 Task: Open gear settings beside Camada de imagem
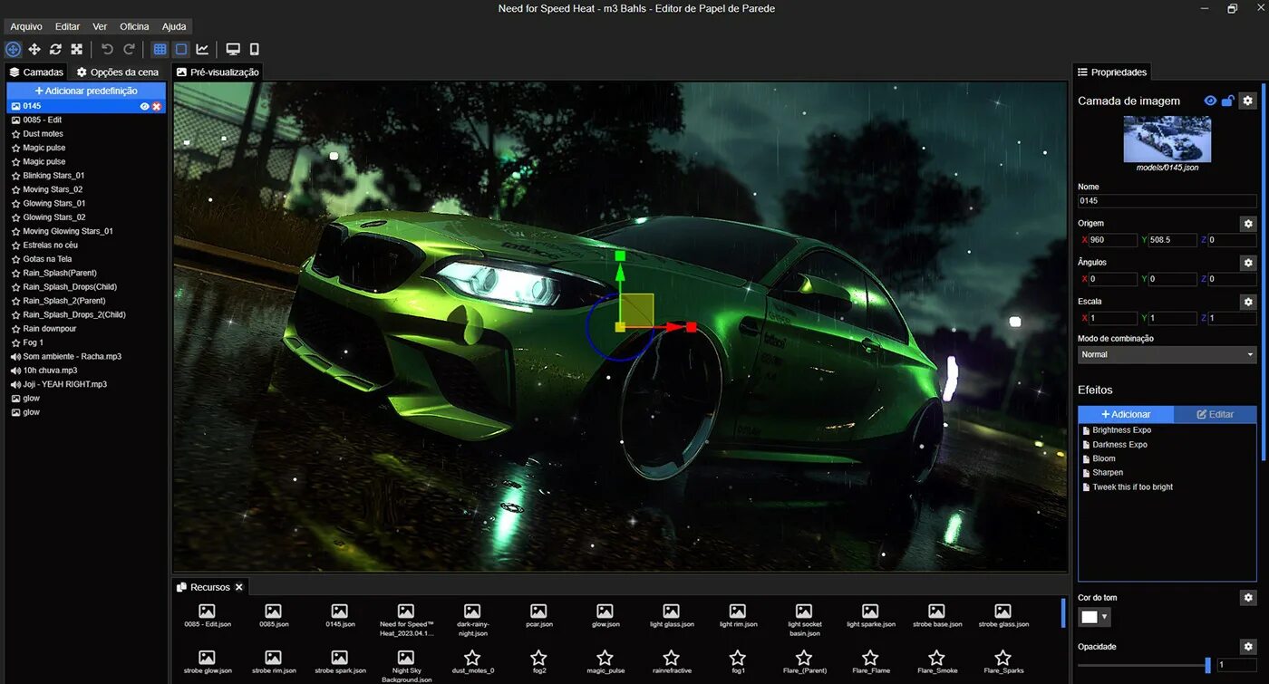[x=1248, y=101]
